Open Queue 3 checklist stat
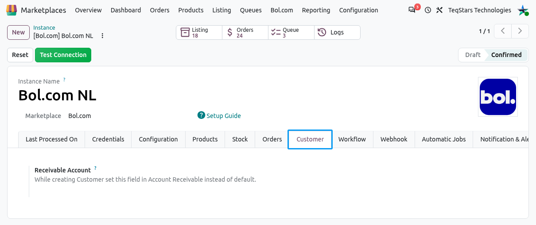The width and height of the screenshot is (536, 225). click(x=291, y=32)
